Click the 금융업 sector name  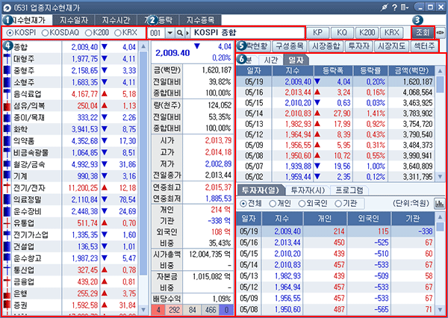pyautogui.click(x=23, y=281)
